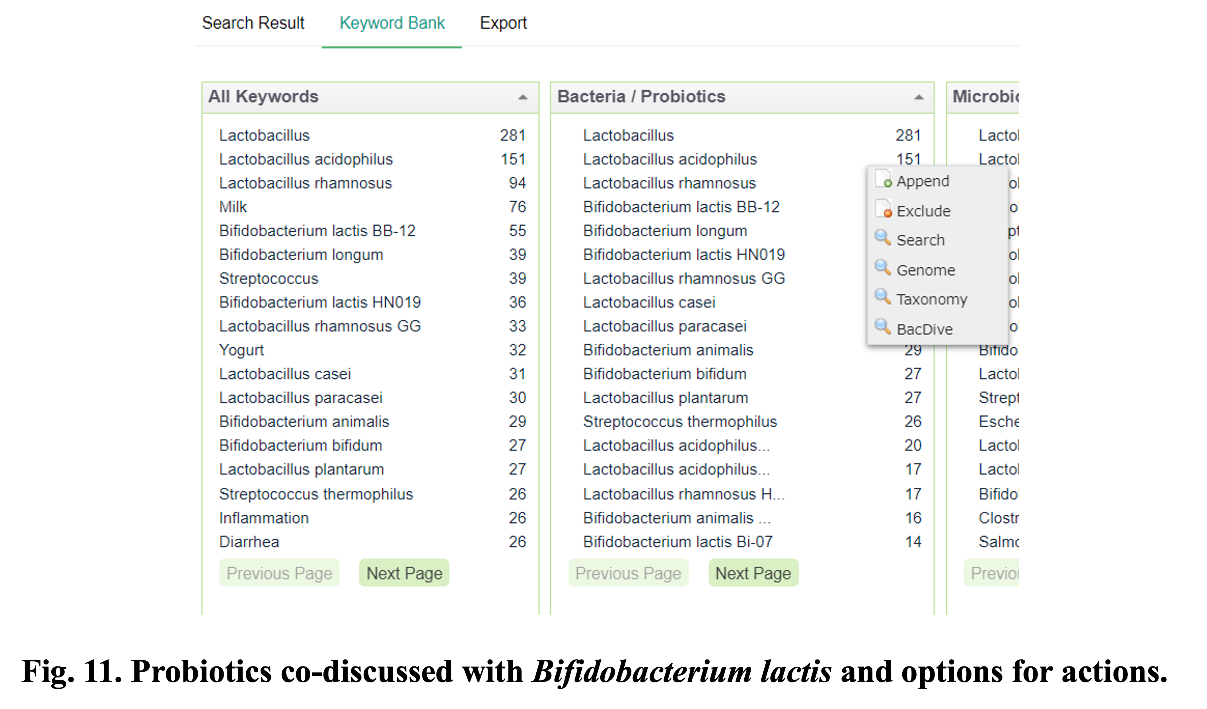Select the Keyword Bank tab
The width and height of the screenshot is (1207, 709).
pos(392,23)
